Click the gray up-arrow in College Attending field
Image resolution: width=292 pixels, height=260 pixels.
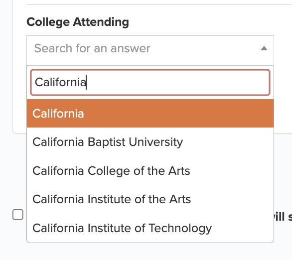[x=264, y=48]
